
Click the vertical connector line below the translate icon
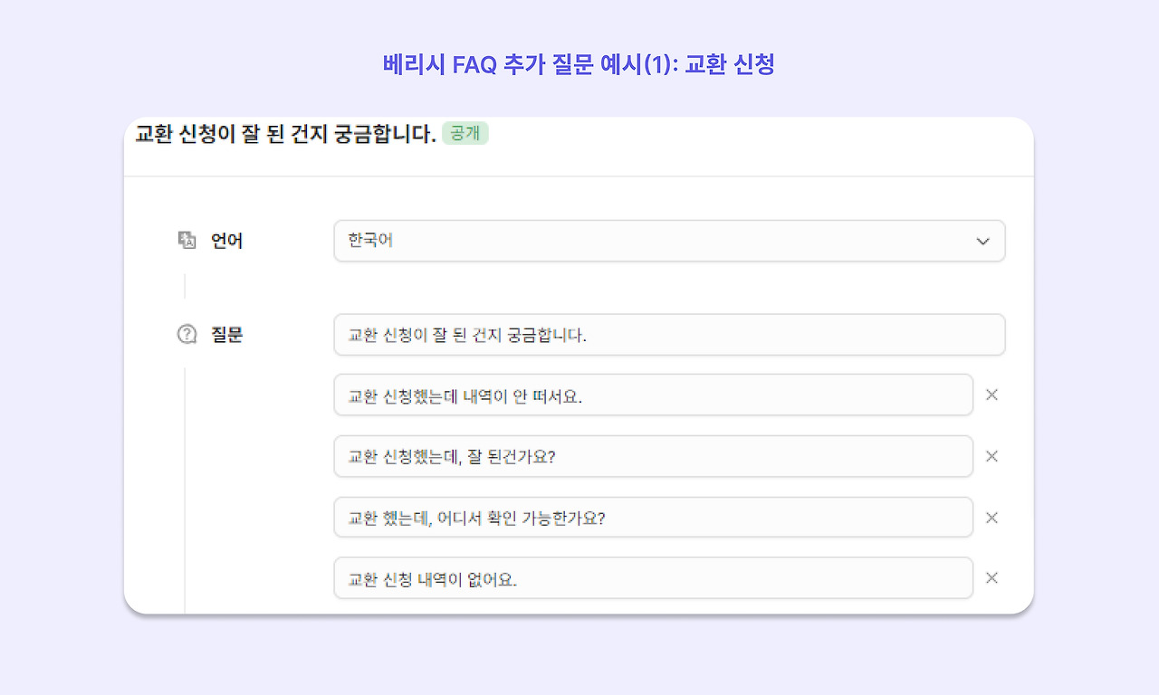point(186,286)
